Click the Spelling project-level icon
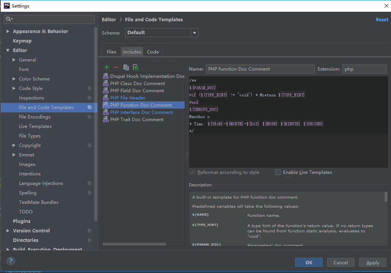Screen dimensions: 391x273 coord(90,193)
